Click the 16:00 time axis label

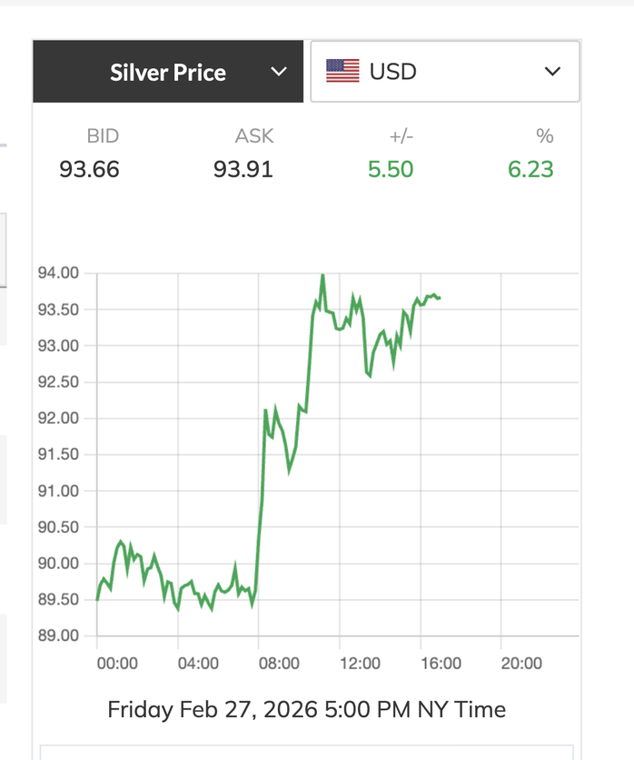(x=440, y=664)
